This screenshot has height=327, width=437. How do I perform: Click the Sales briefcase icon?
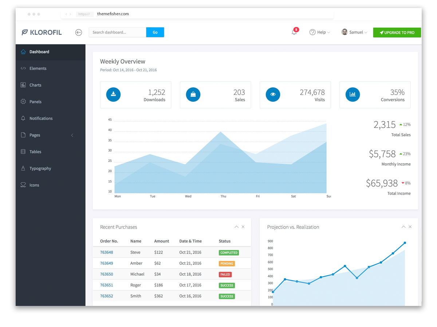193,94
